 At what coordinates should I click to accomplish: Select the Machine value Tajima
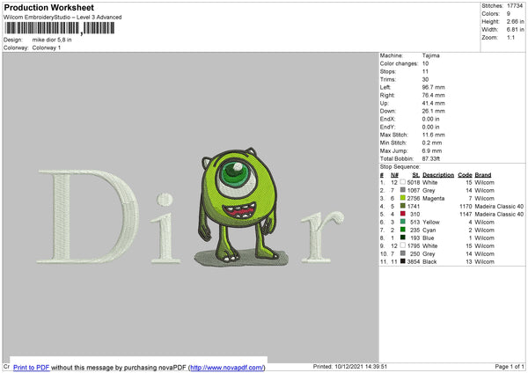coord(430,55)
